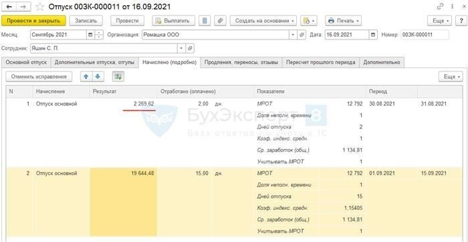Expand the Сотрудник dropdown arrow
The image size is (468, 242).
[x=181, y=48]
